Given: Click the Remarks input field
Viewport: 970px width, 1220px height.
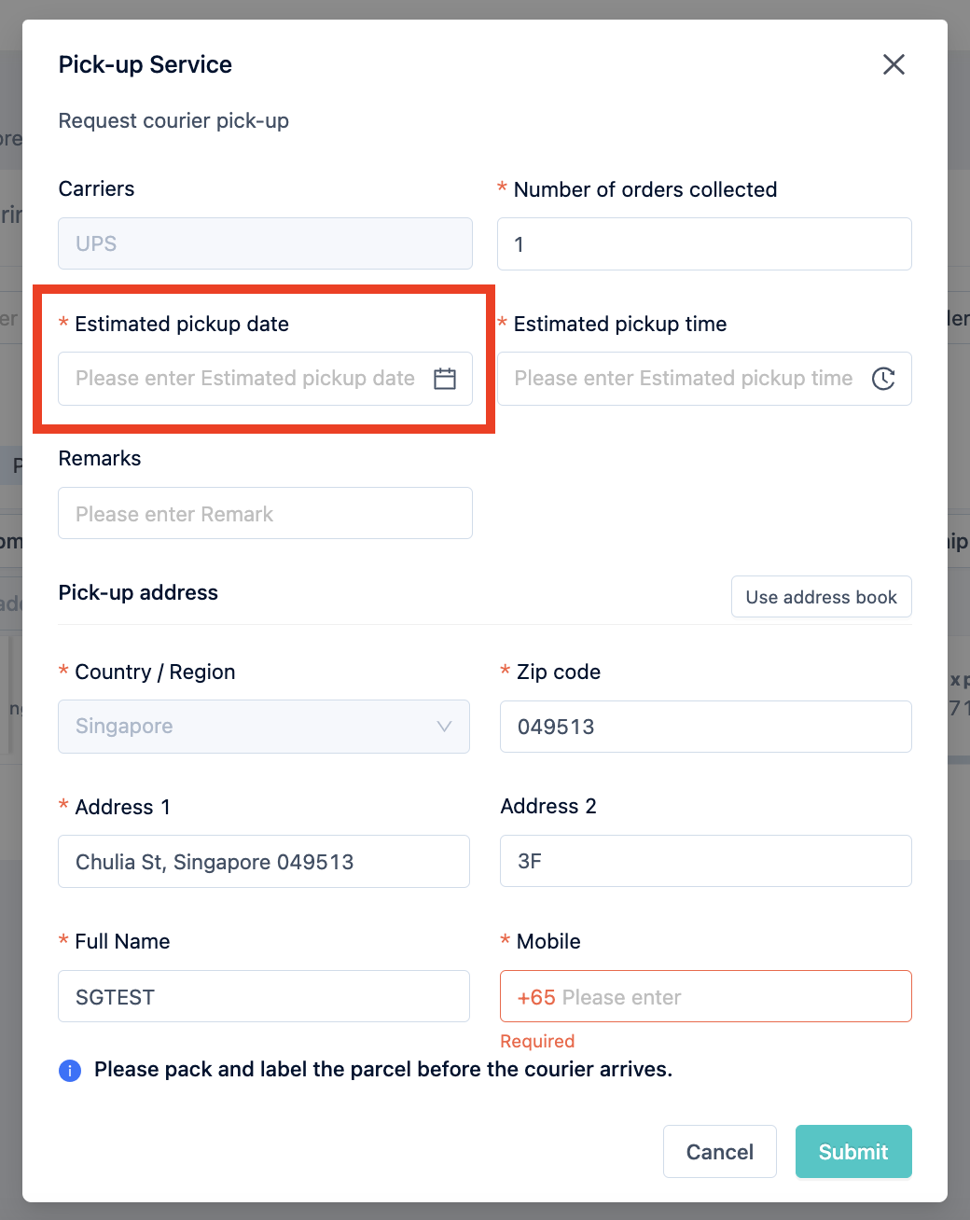Looking at the screenshot, I should 265,513.
